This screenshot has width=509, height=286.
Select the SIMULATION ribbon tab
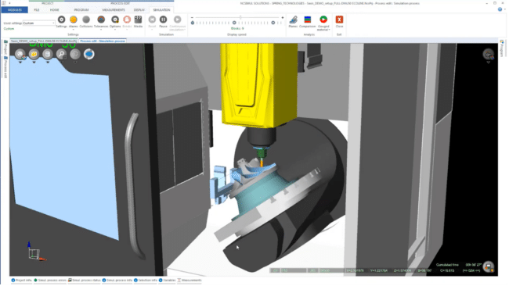pyautogui.click(x=161, y=10)
